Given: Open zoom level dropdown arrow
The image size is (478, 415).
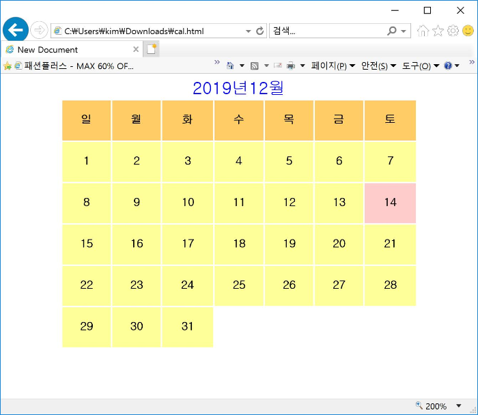Looking at the screenshot, I should tap(459, 405).
